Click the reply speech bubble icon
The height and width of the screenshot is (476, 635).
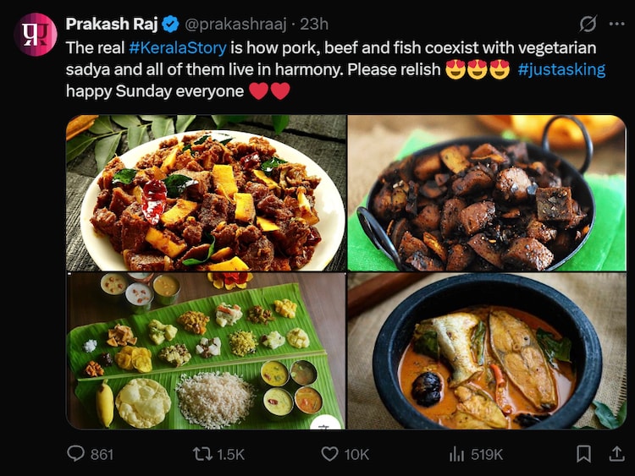tap(76, 454)
